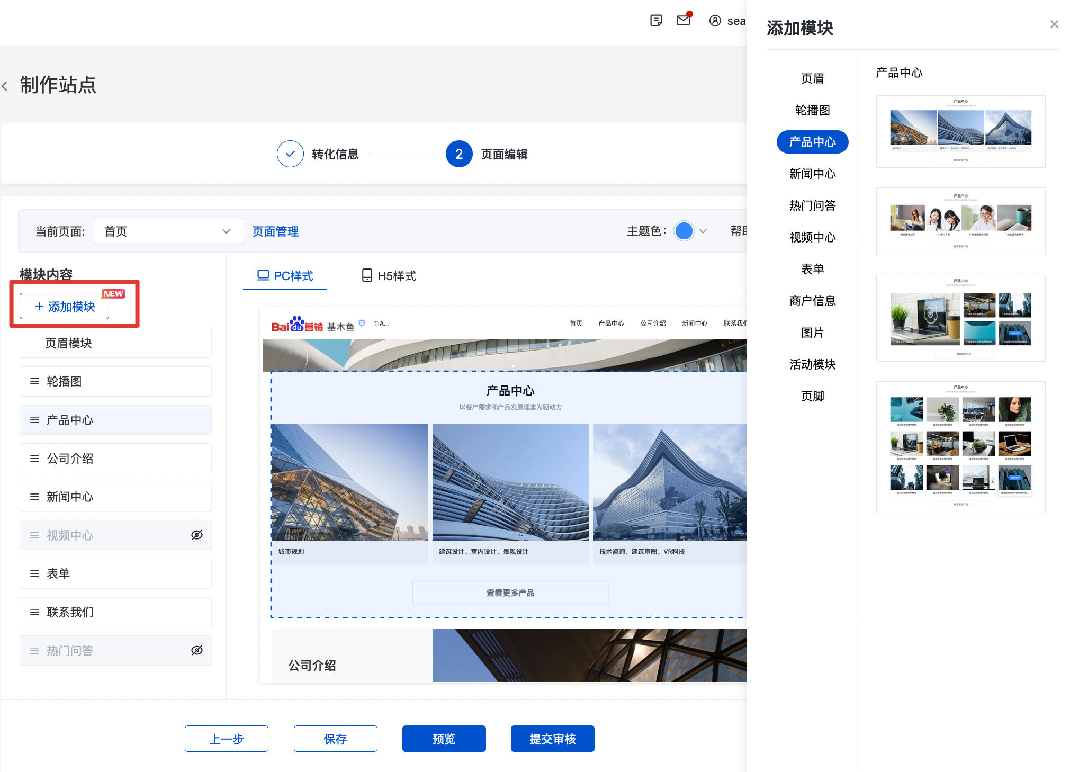The height and width of the screenshot is (772, 1079).
Task: Close the 添加模块 panel
Action: 1054,24
